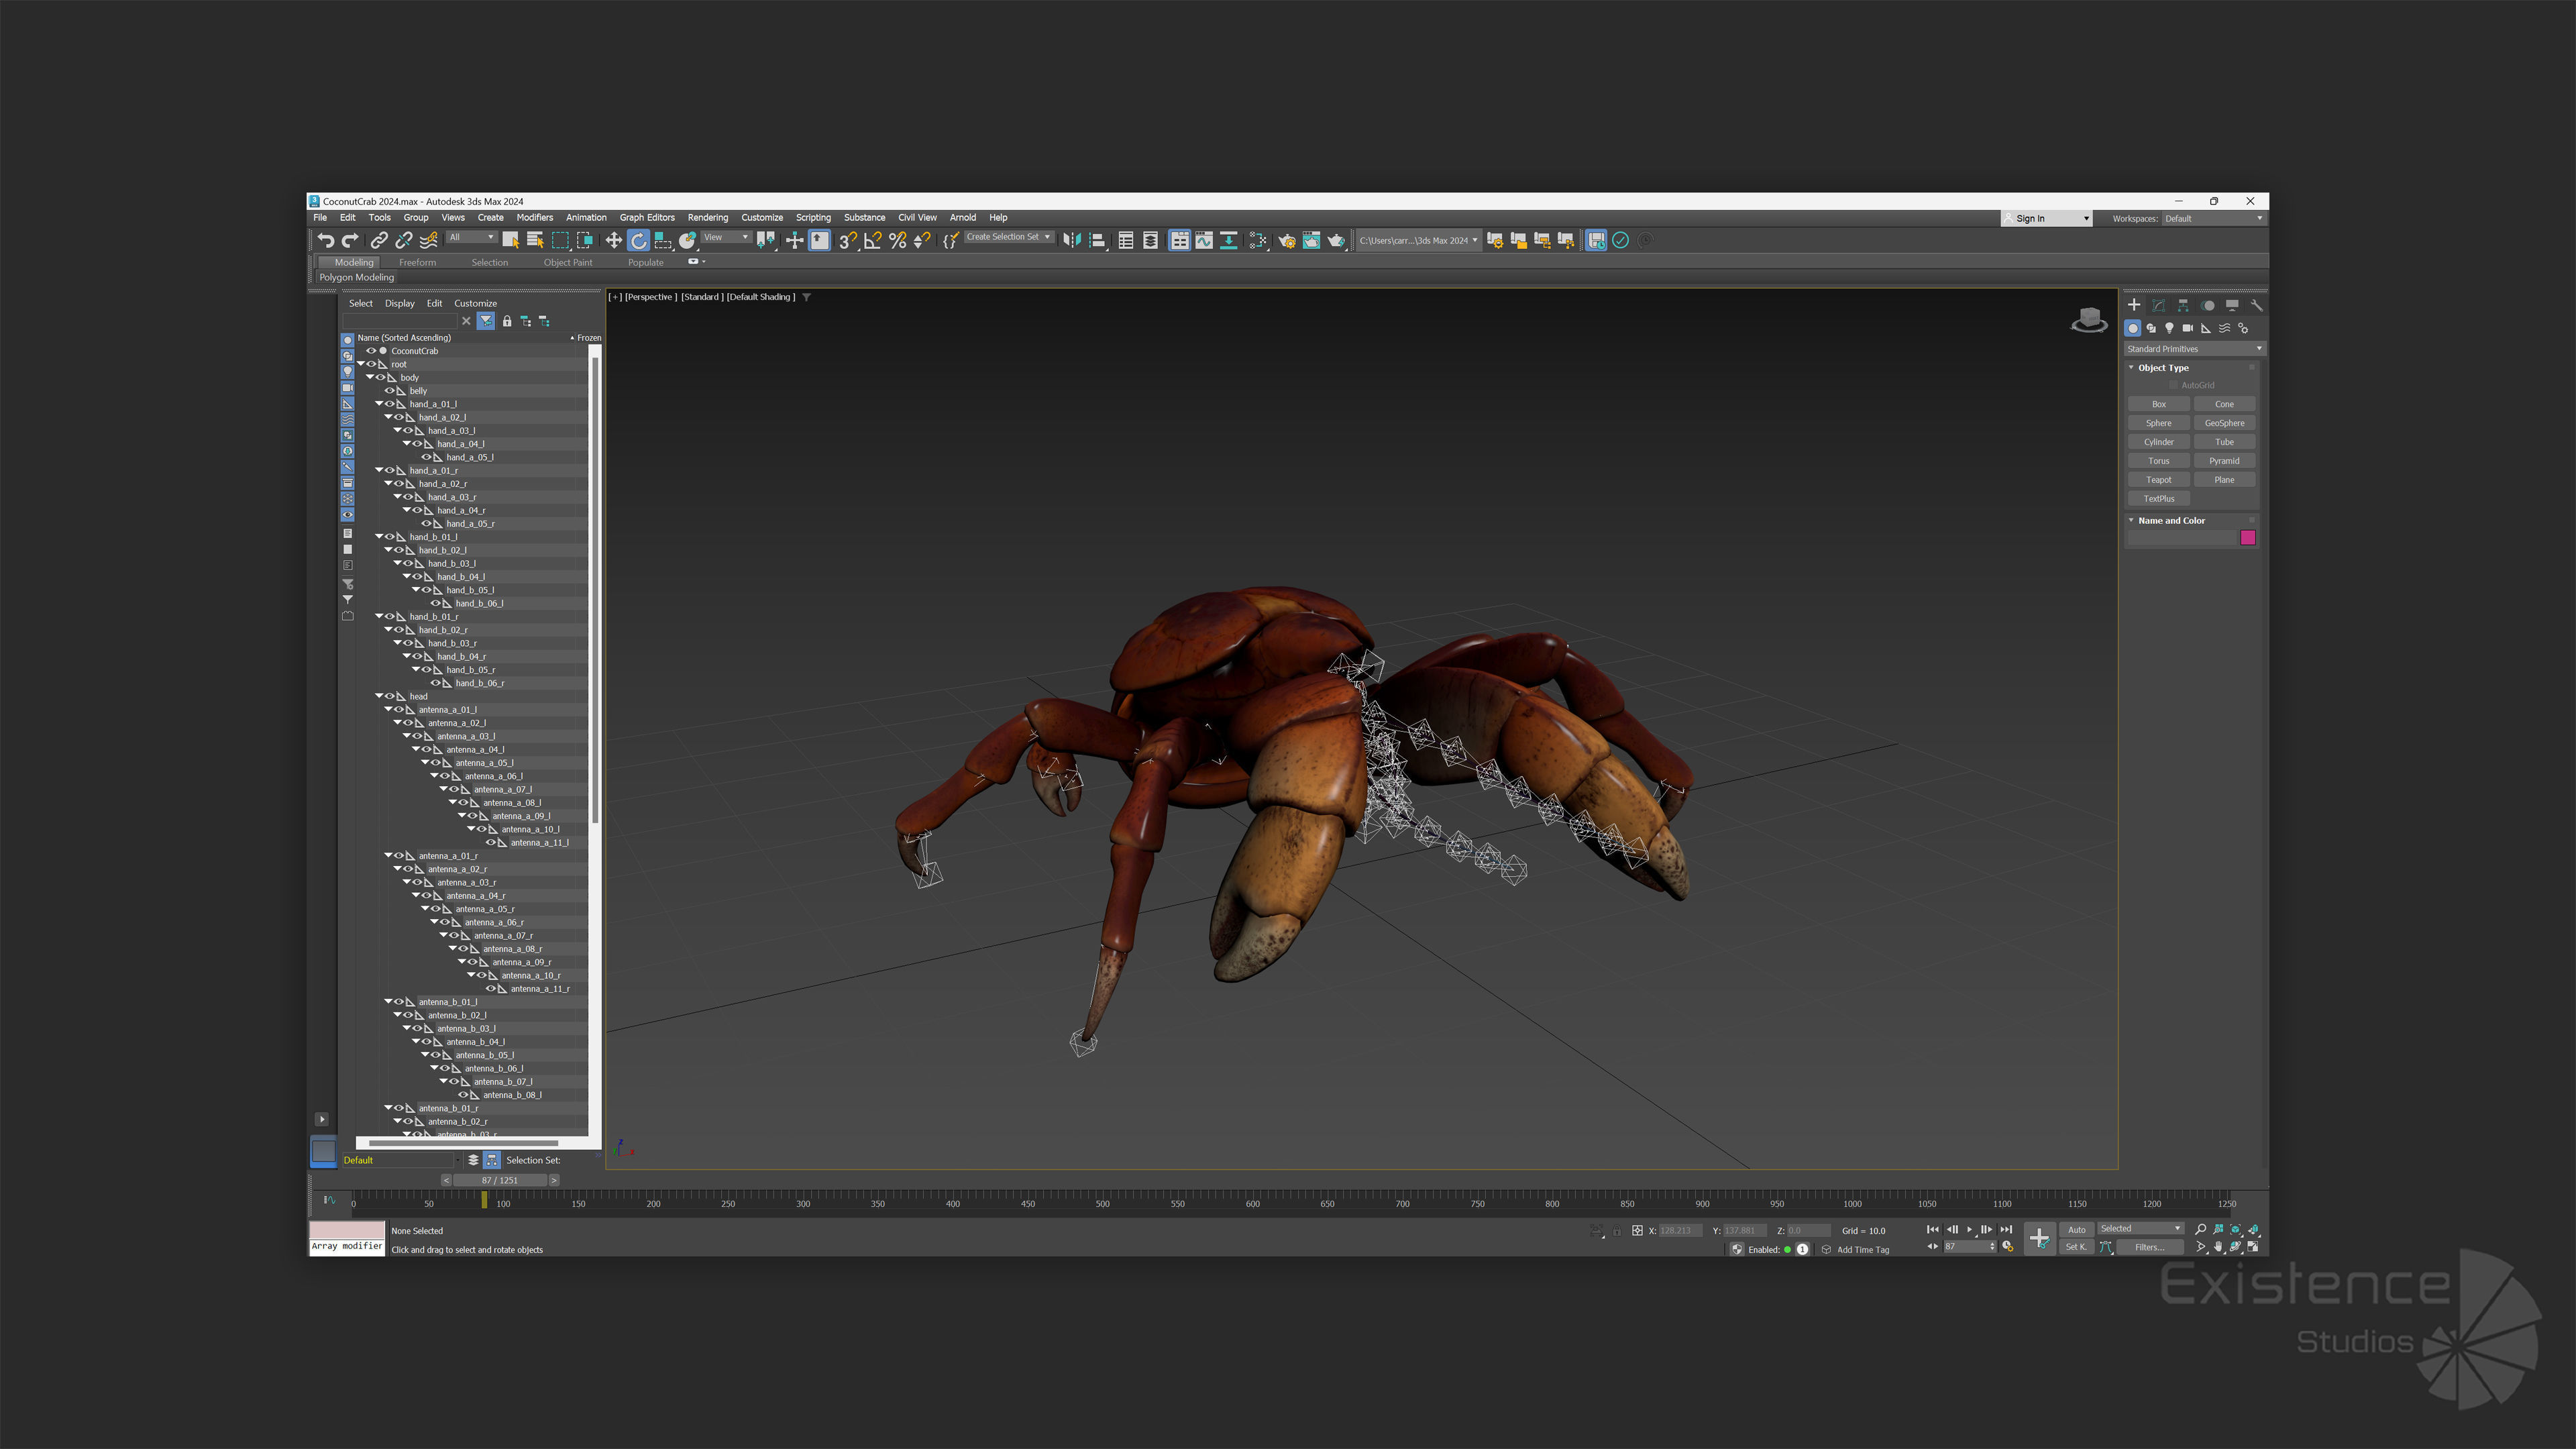Collapse the hand_a_01_l node
This screenshot has height=1449, width=2576.
point(379,404)
